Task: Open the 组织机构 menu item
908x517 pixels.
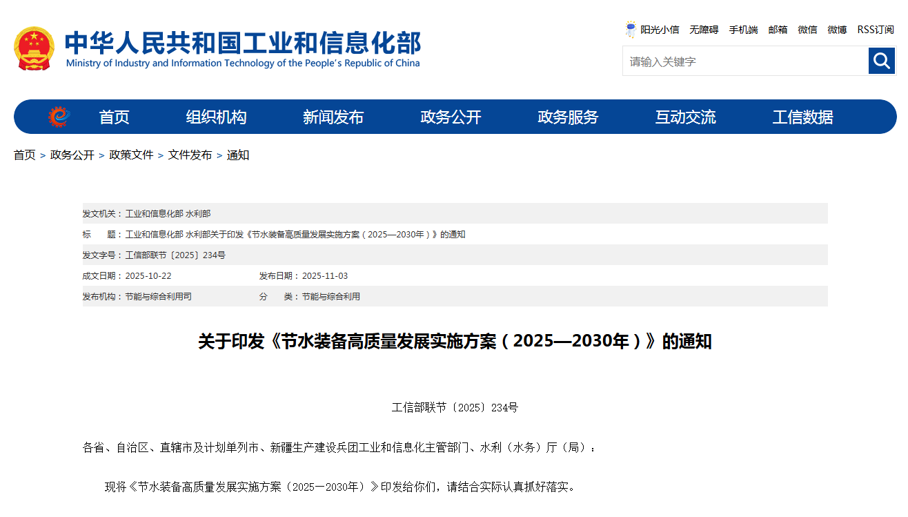Action: coord(216,117)
